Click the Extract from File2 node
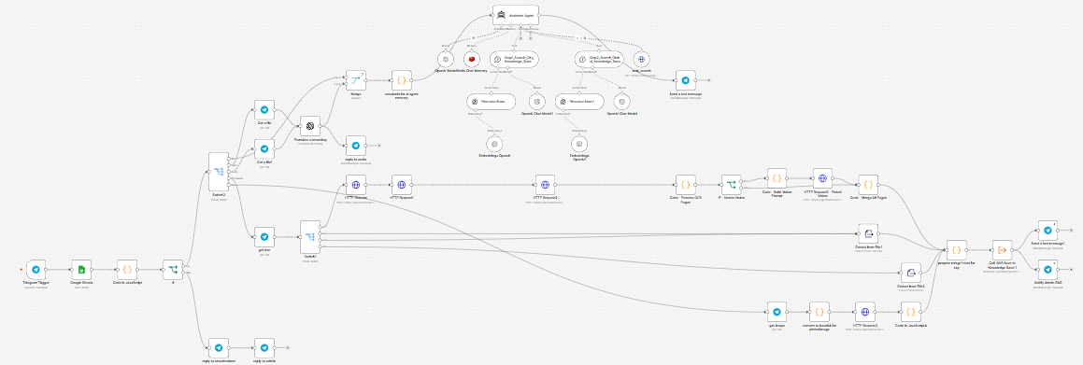The width and height of the screenshot is (1083, 365). pos(911,273)
